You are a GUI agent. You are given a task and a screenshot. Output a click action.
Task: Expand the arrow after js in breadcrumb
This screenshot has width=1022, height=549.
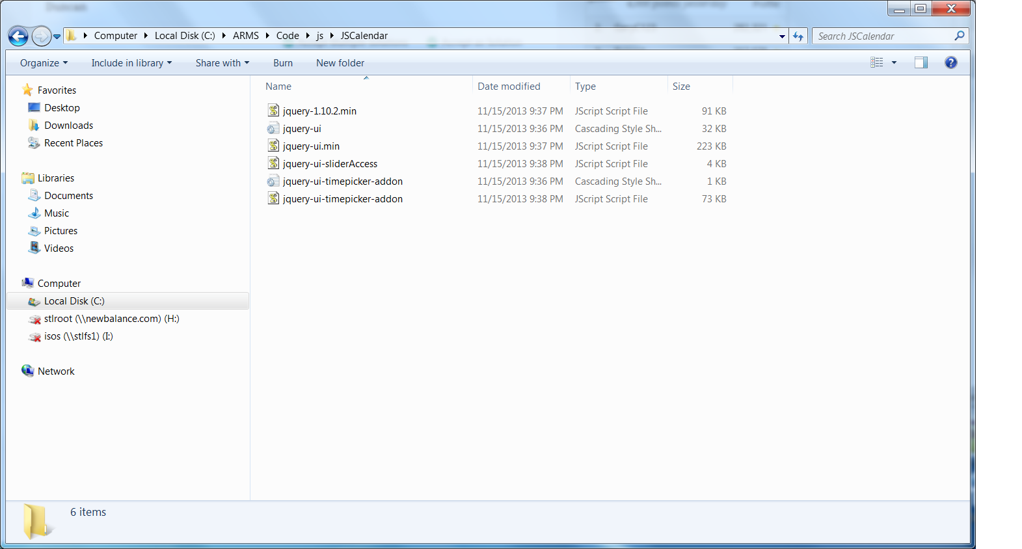click(332, 36)
